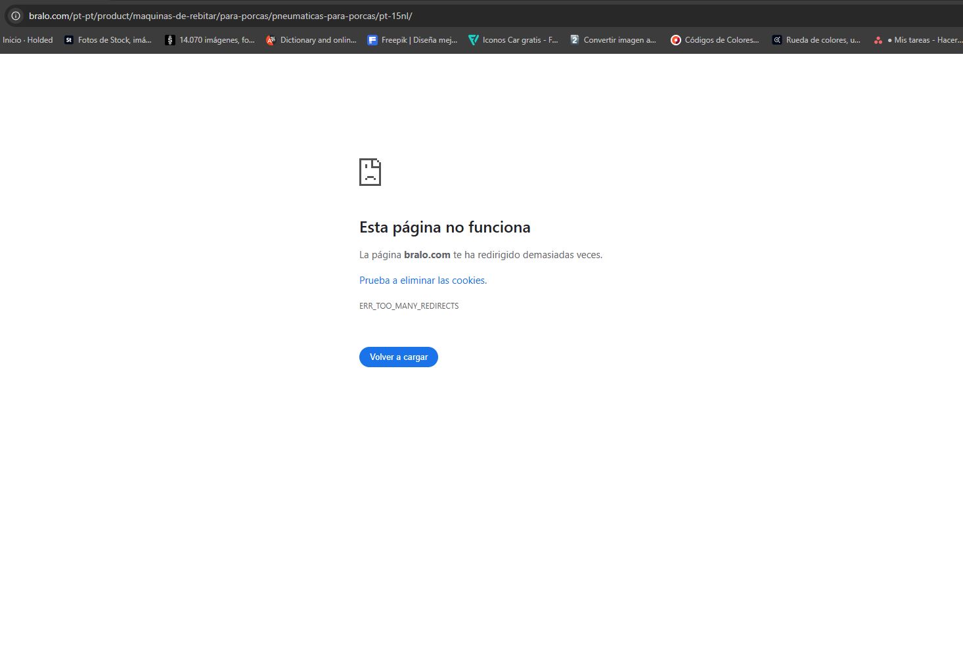Open the Mis tareas bookmark
The image size is (963, 649).
[918, 40]
